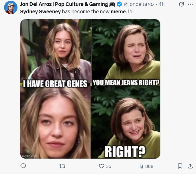This screenshot has height=176, width=196.
Task: Select the bottom "RIGHT?" meme panel
Action: pyautogui.click(x=126, y=123)
